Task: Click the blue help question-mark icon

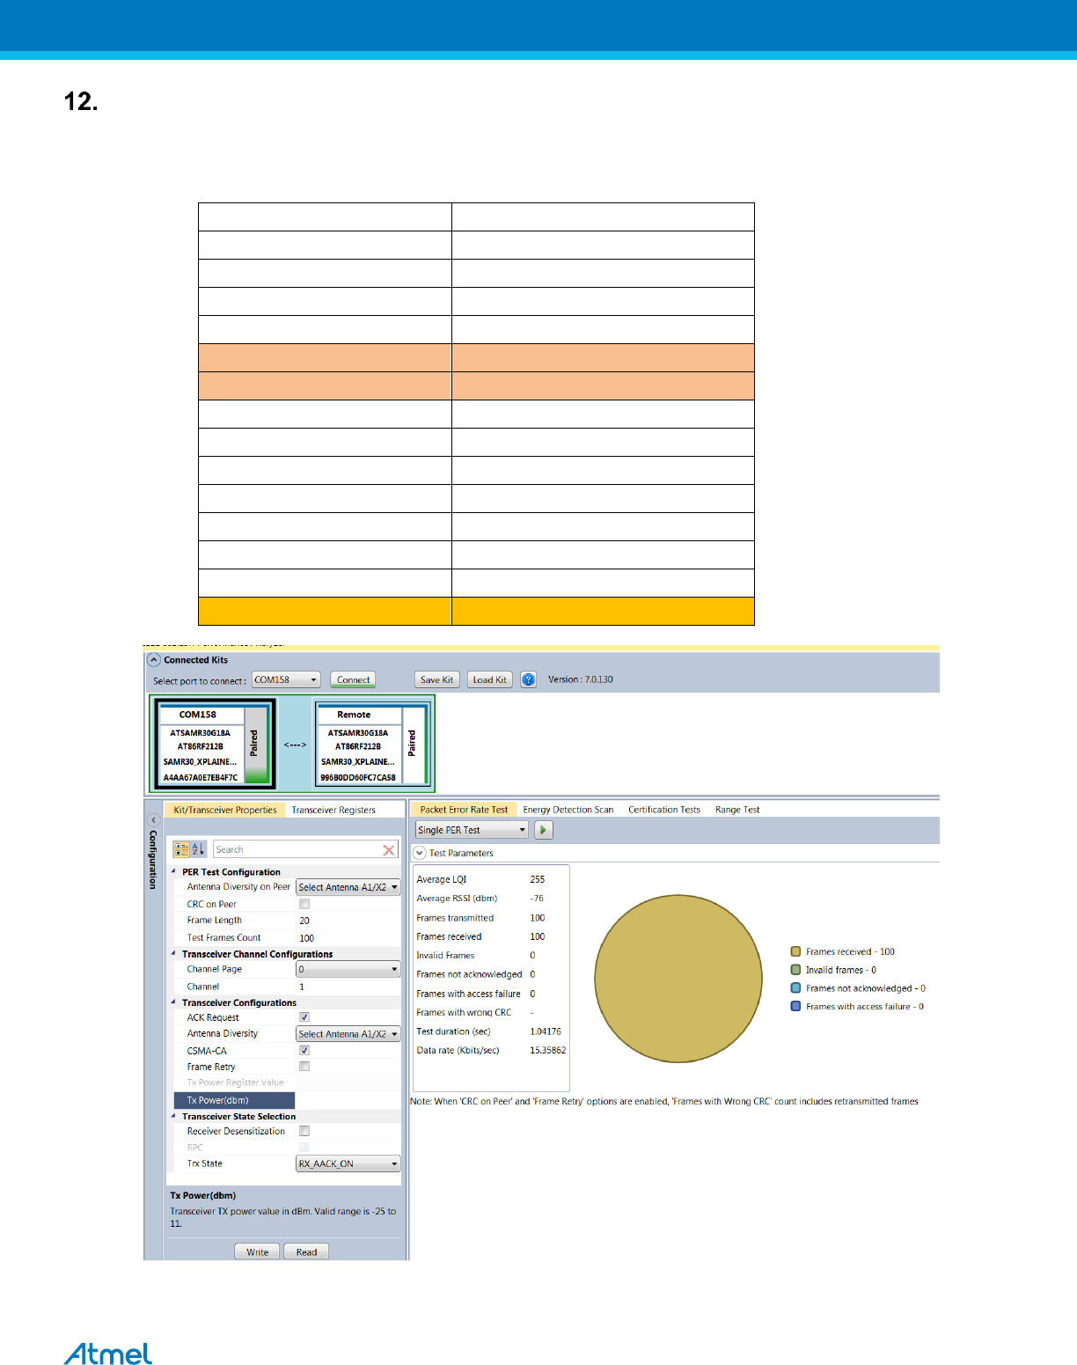Action: click(528, 679)
